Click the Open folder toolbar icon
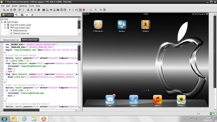217x122 pixels. tap(8, 10)
